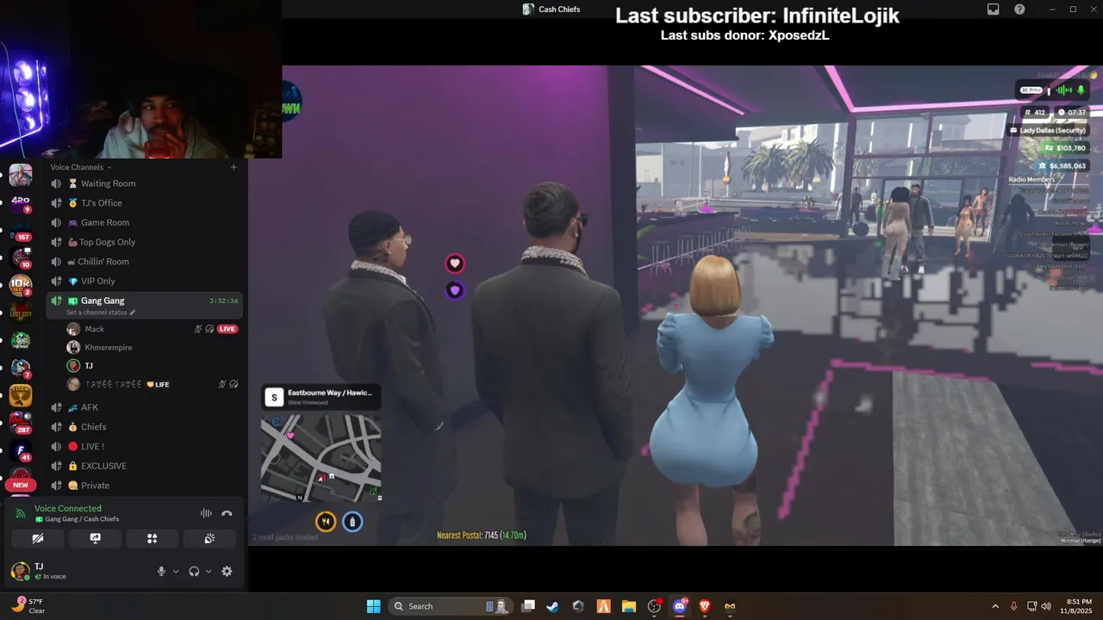Join the LIVE ! voice channel
1103x620 pixels.
click(145, 446)
